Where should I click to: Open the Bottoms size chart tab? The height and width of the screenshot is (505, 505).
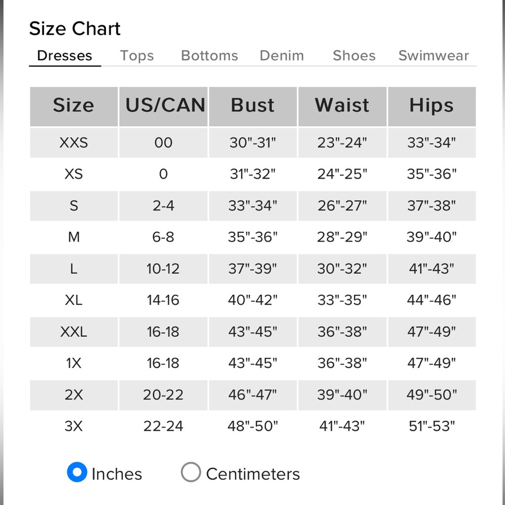coord(209,56)
